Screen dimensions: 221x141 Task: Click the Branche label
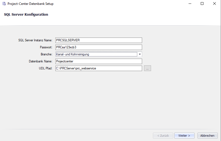(46, 54)
